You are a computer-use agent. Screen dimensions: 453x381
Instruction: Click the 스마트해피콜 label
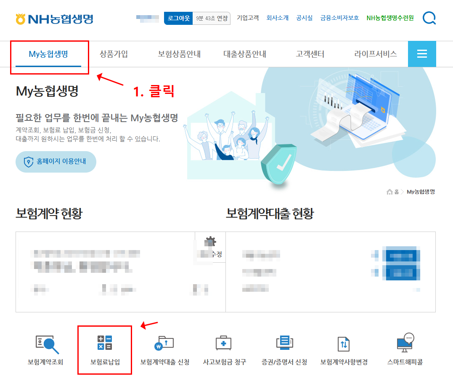tap(405, 362)
